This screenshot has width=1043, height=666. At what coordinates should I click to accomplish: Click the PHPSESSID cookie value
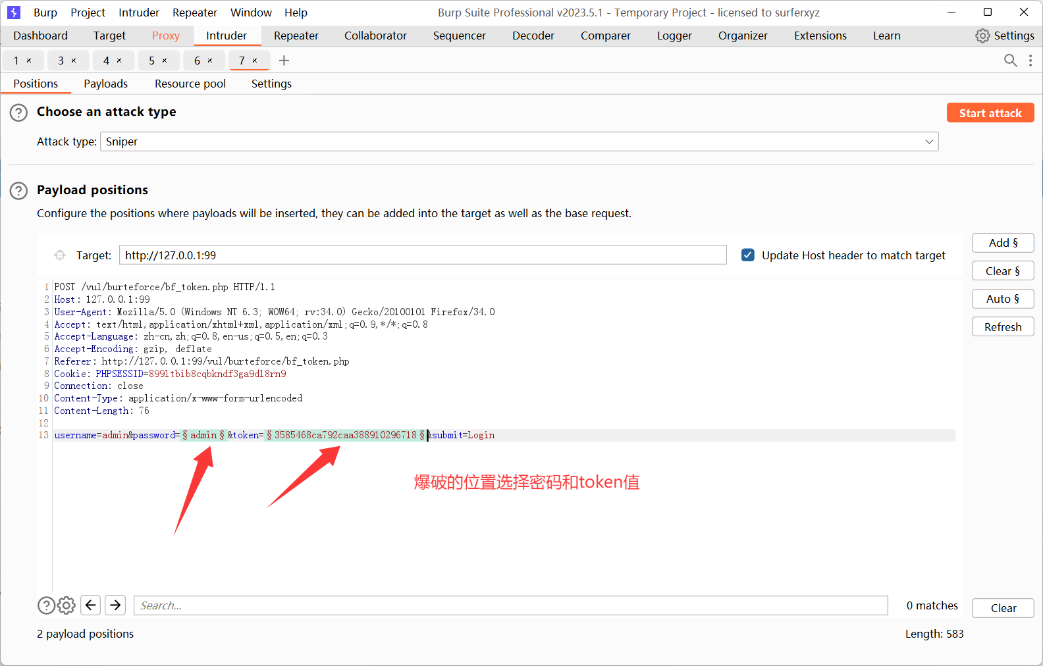point(217,374)
